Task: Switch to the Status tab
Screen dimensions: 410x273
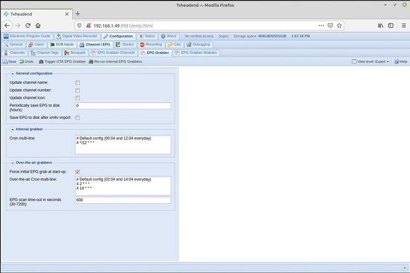Action: pyautogui.click(x=147, y=36)
